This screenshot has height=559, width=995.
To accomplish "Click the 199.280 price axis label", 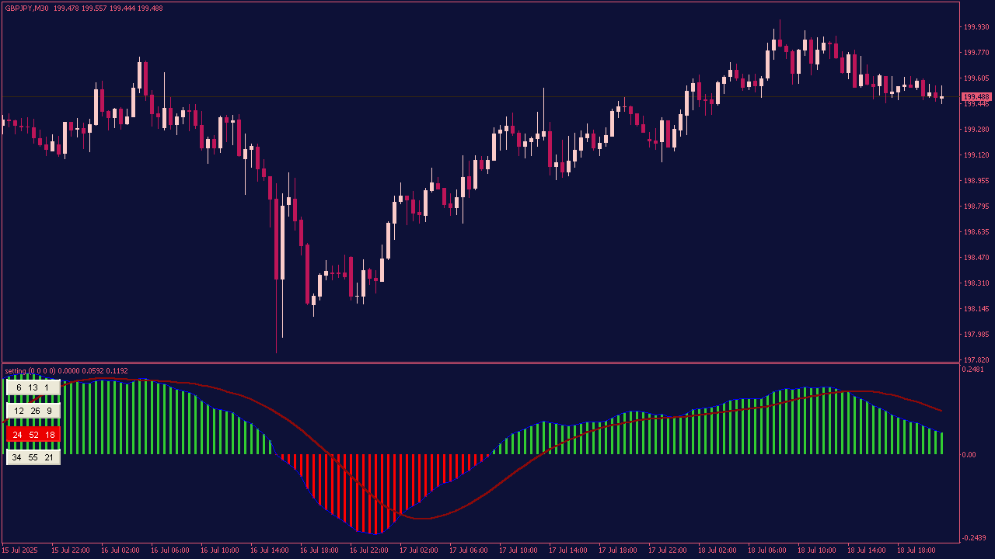I will (976, 130).
